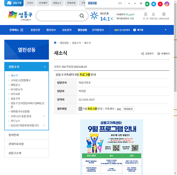Open the YouTube social icon

(x=160, y=4)
